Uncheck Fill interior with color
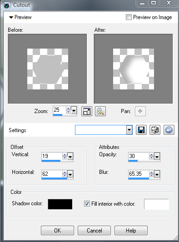 [87, 203]
